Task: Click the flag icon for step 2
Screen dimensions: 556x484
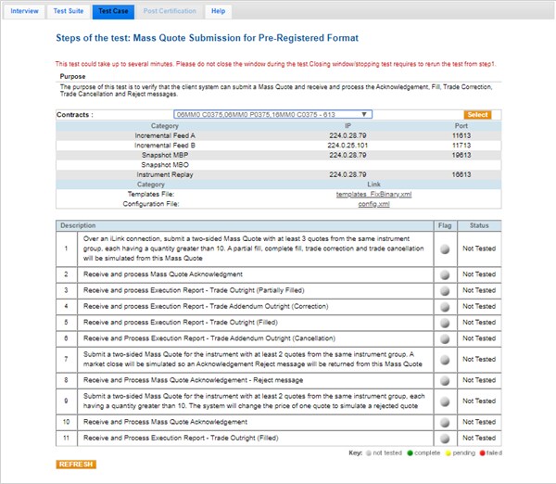Action: 446,274
